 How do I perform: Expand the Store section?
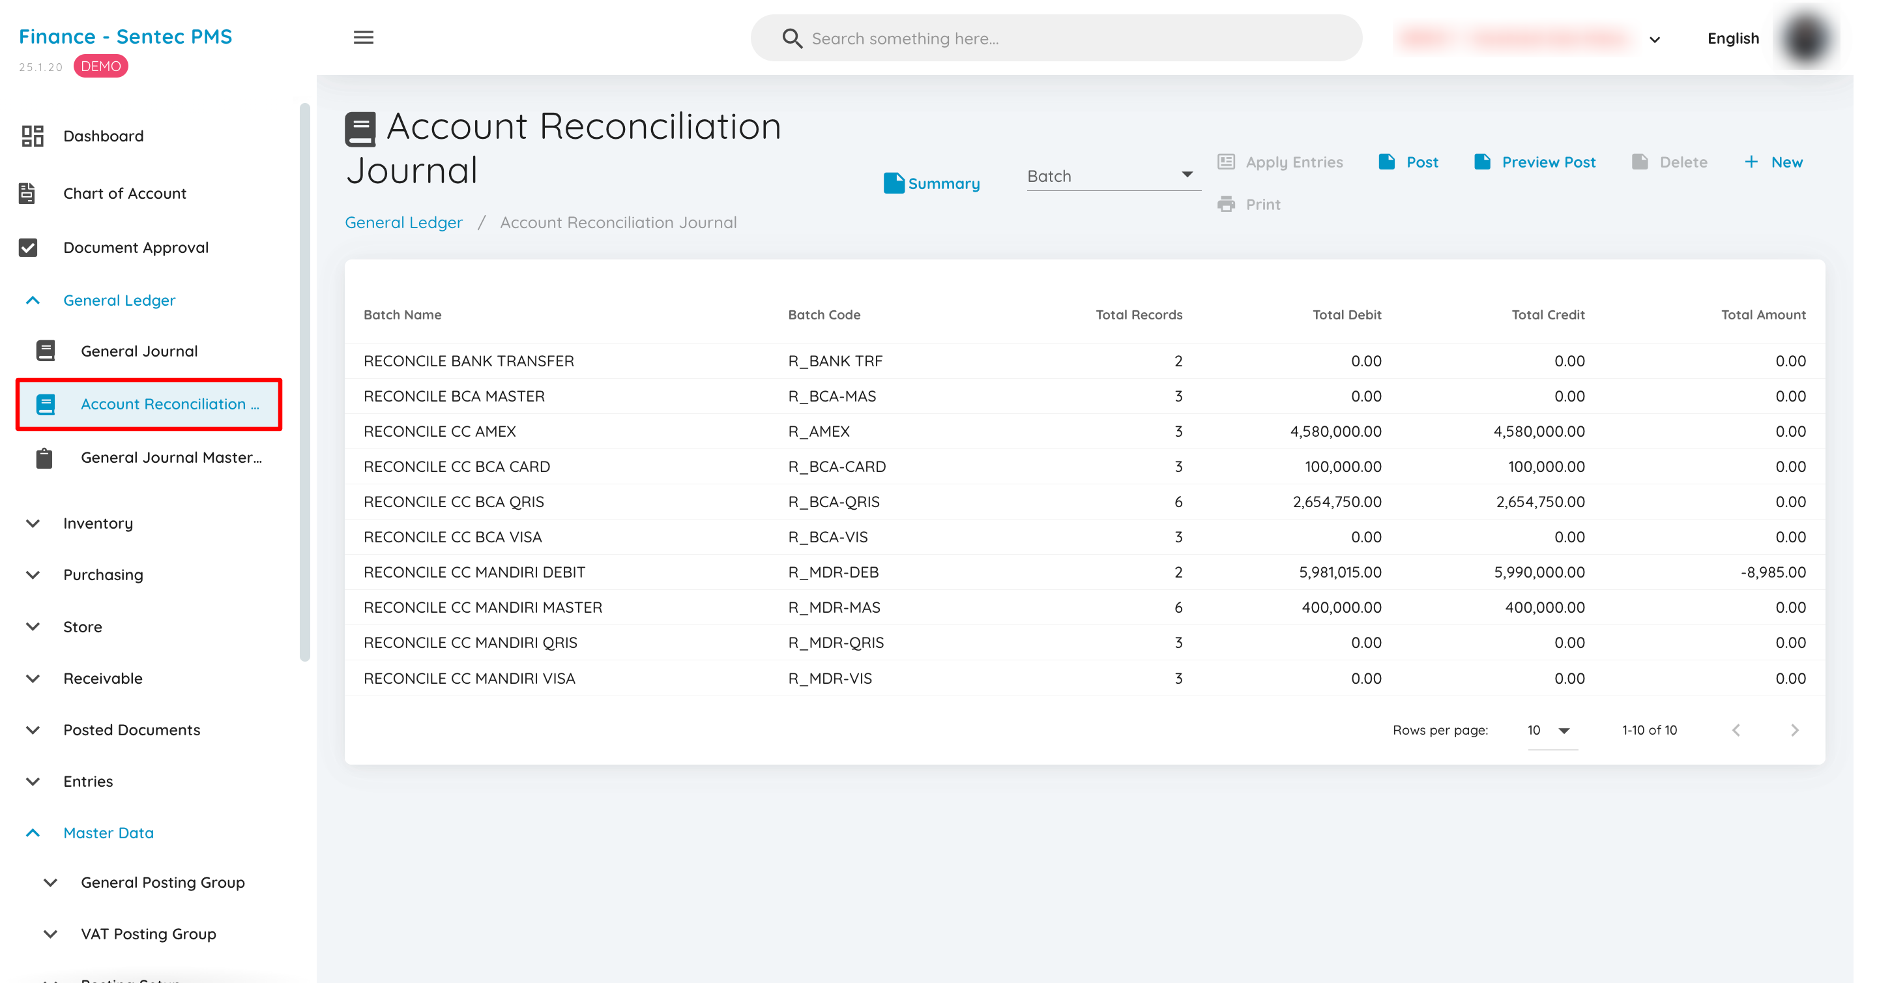point(33,626)
